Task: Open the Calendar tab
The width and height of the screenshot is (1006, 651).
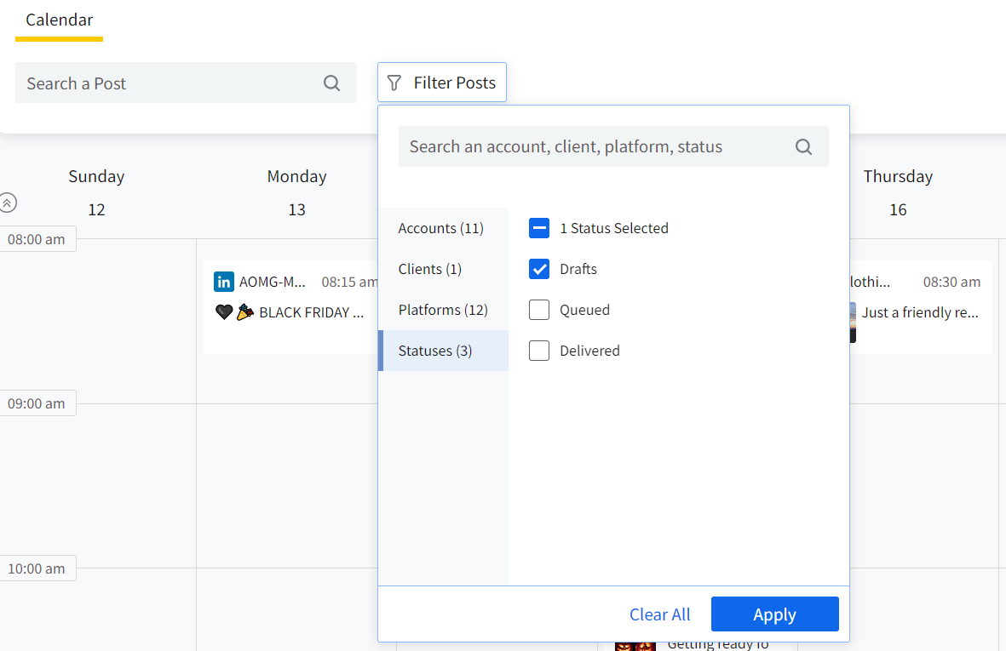Action: 60,20
